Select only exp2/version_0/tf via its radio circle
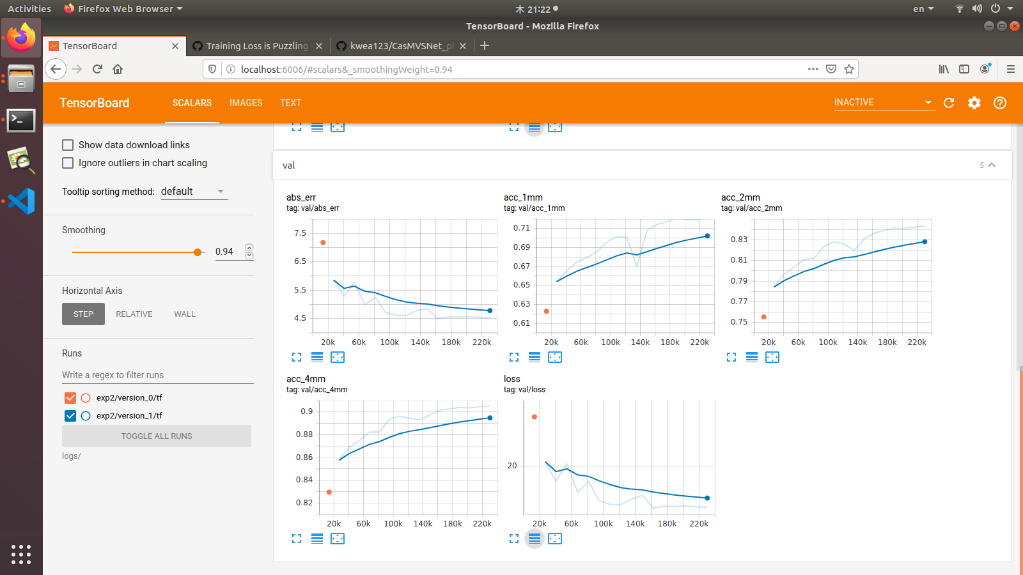The width and height of the screenshot is (1023, 575). (x=86, y=398)
